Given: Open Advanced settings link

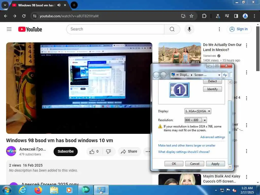Looking at the screenshot, I should [x=213, y=137].
